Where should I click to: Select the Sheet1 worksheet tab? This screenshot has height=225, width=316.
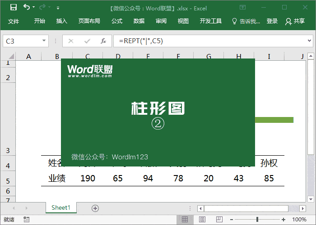[x=61, y=207]
